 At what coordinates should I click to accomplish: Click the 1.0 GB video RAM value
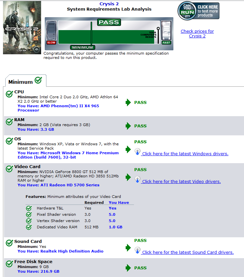point(116,227)
